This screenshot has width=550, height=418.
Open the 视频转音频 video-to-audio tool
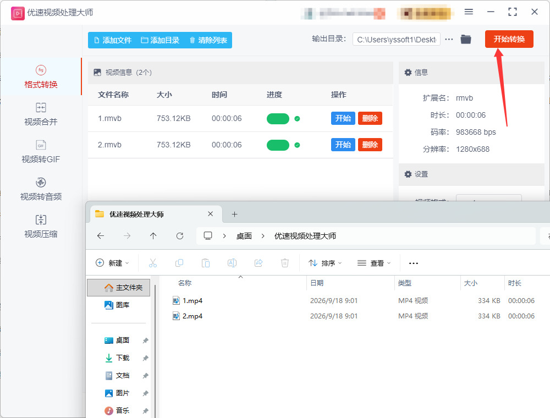(41, 189)
